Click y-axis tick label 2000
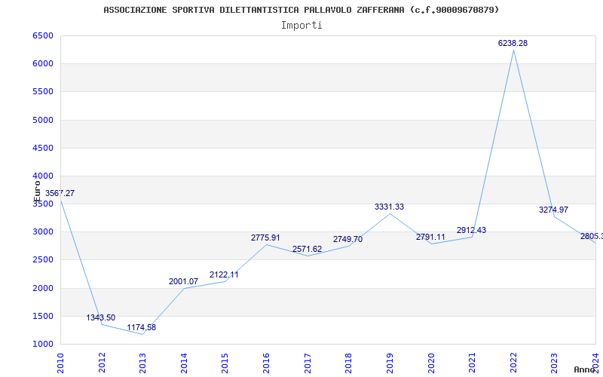 (43, 288)
